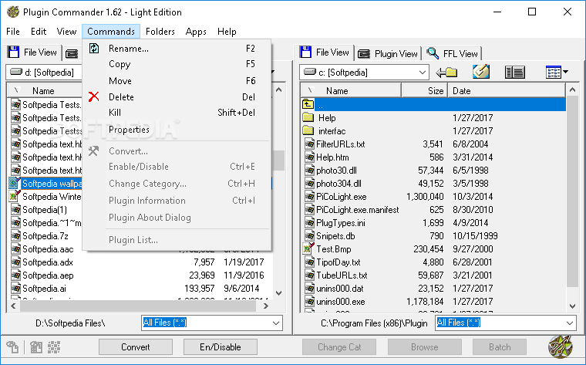Click the Test.Bmp file icon

(308, 248)
